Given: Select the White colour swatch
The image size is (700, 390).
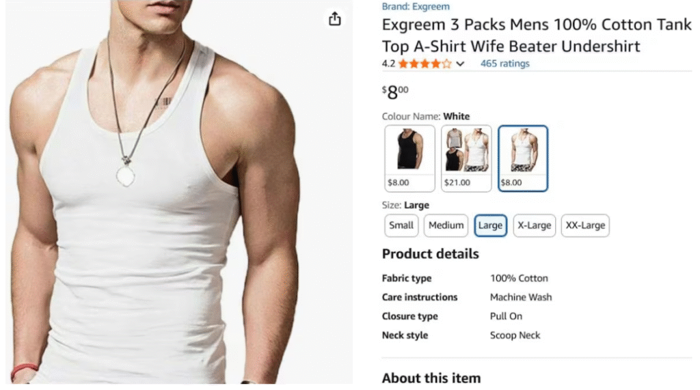Looking at the screenshot, I should 522,158.
